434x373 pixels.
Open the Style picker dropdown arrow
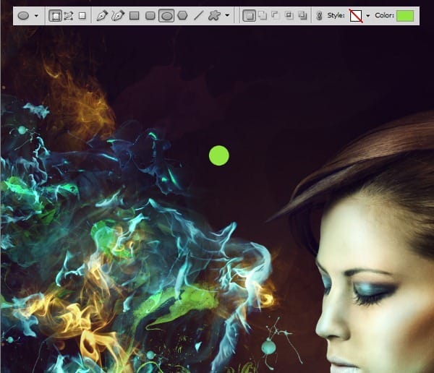coord(368,16)
